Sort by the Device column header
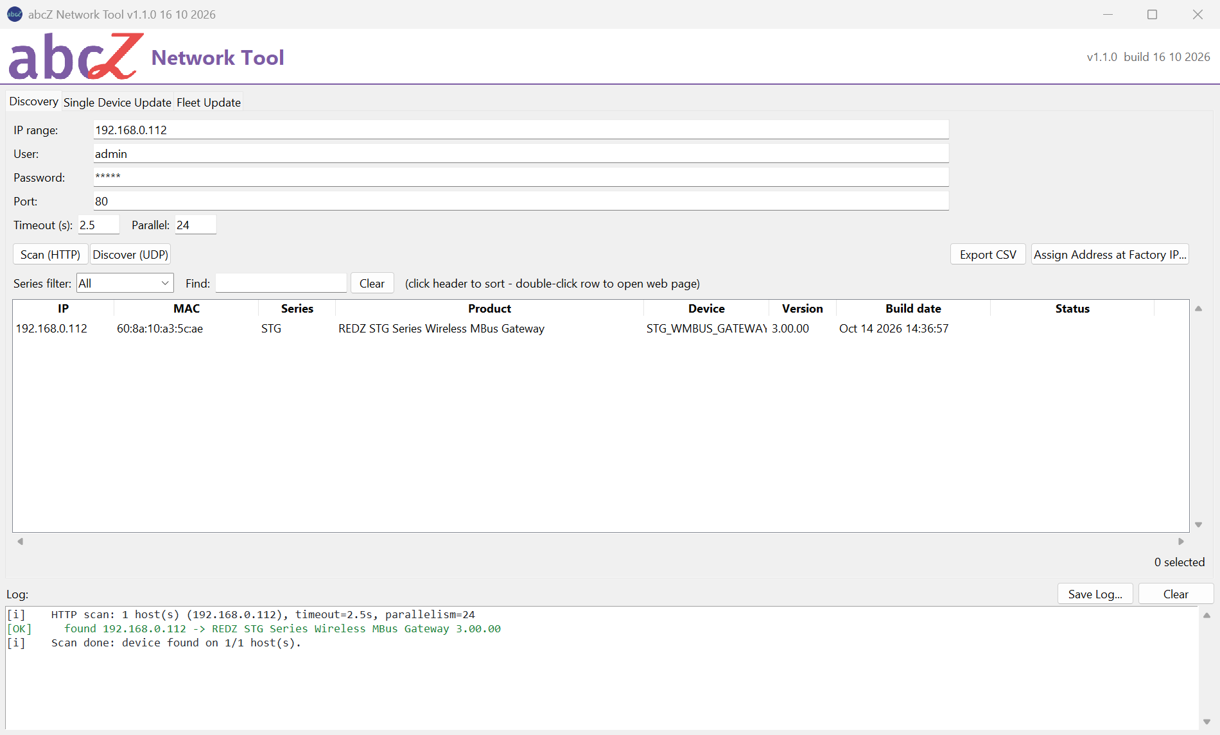This screenshot has height=735, width=1220. 706,308
